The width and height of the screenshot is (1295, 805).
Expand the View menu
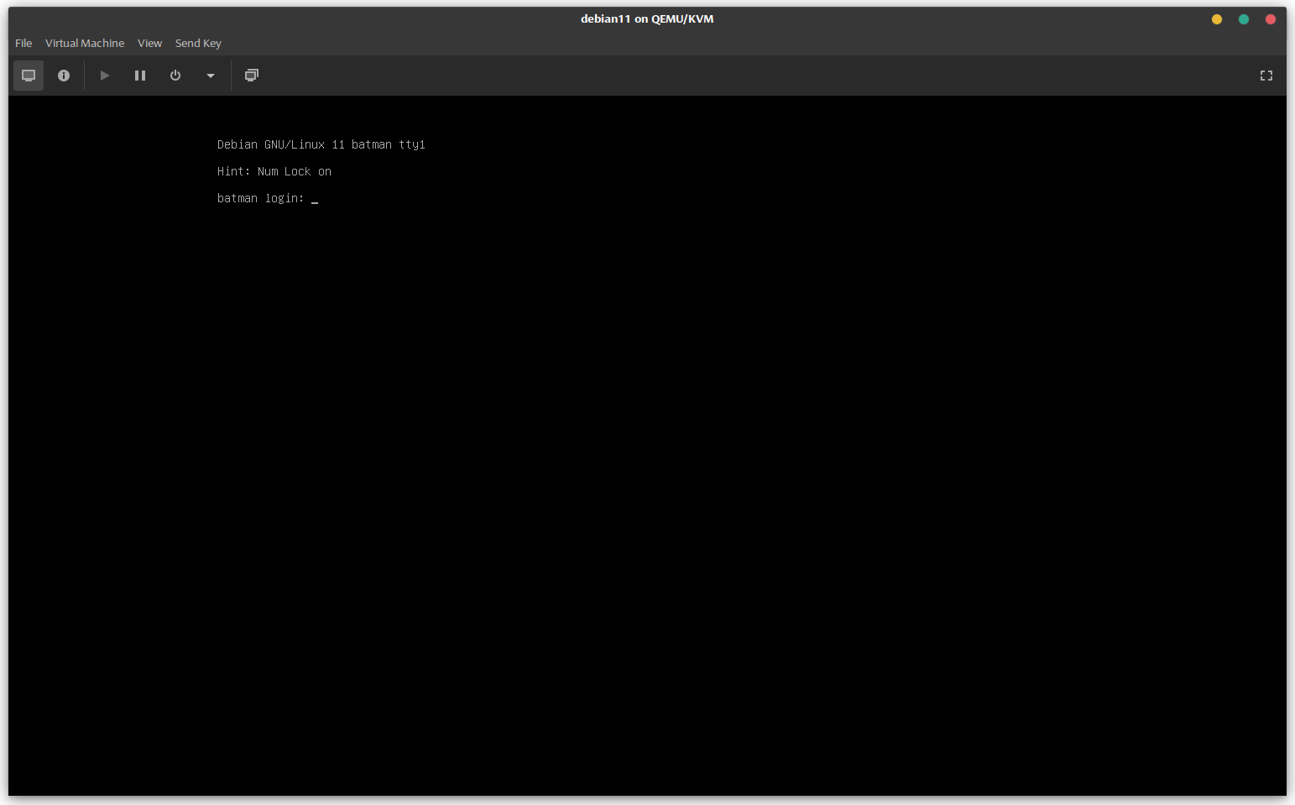point(149,43)
